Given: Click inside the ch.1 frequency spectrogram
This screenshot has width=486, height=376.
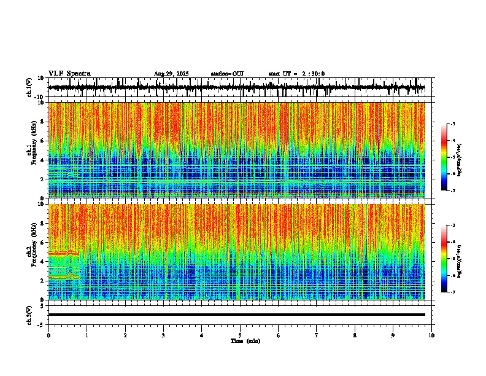Looking at the screenshot, I should click(236, 150).
